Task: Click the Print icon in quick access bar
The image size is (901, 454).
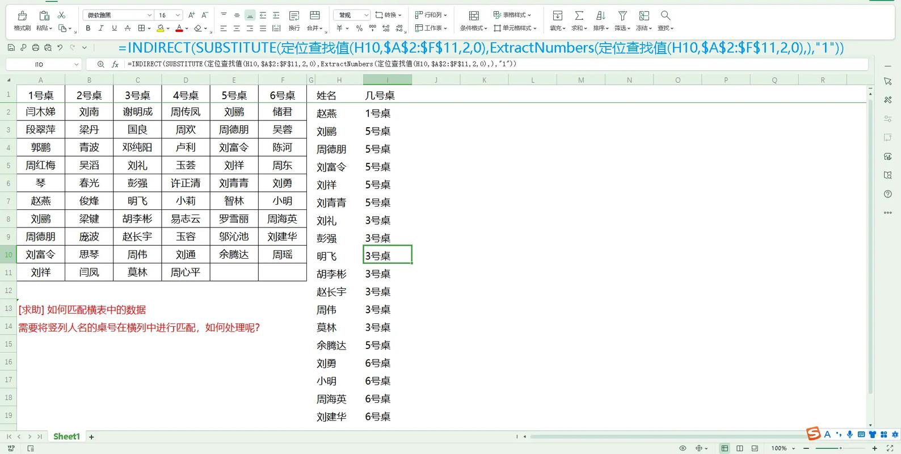Action: pyautogui.click(x=36, y=48)
